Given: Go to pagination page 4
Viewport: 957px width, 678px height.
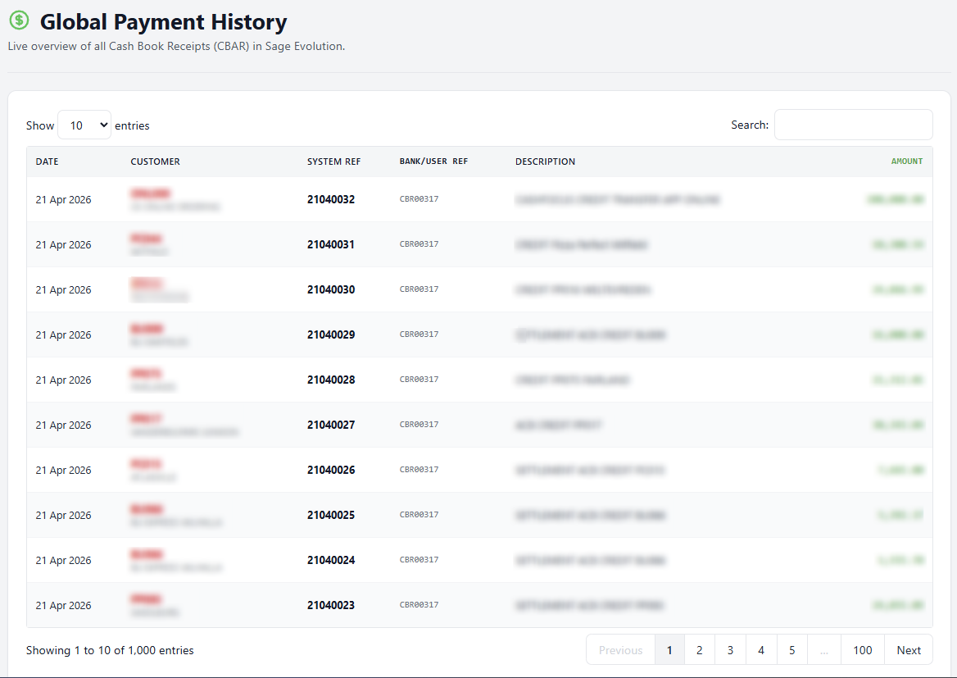Looking at the screenshot, I should 761,650.
